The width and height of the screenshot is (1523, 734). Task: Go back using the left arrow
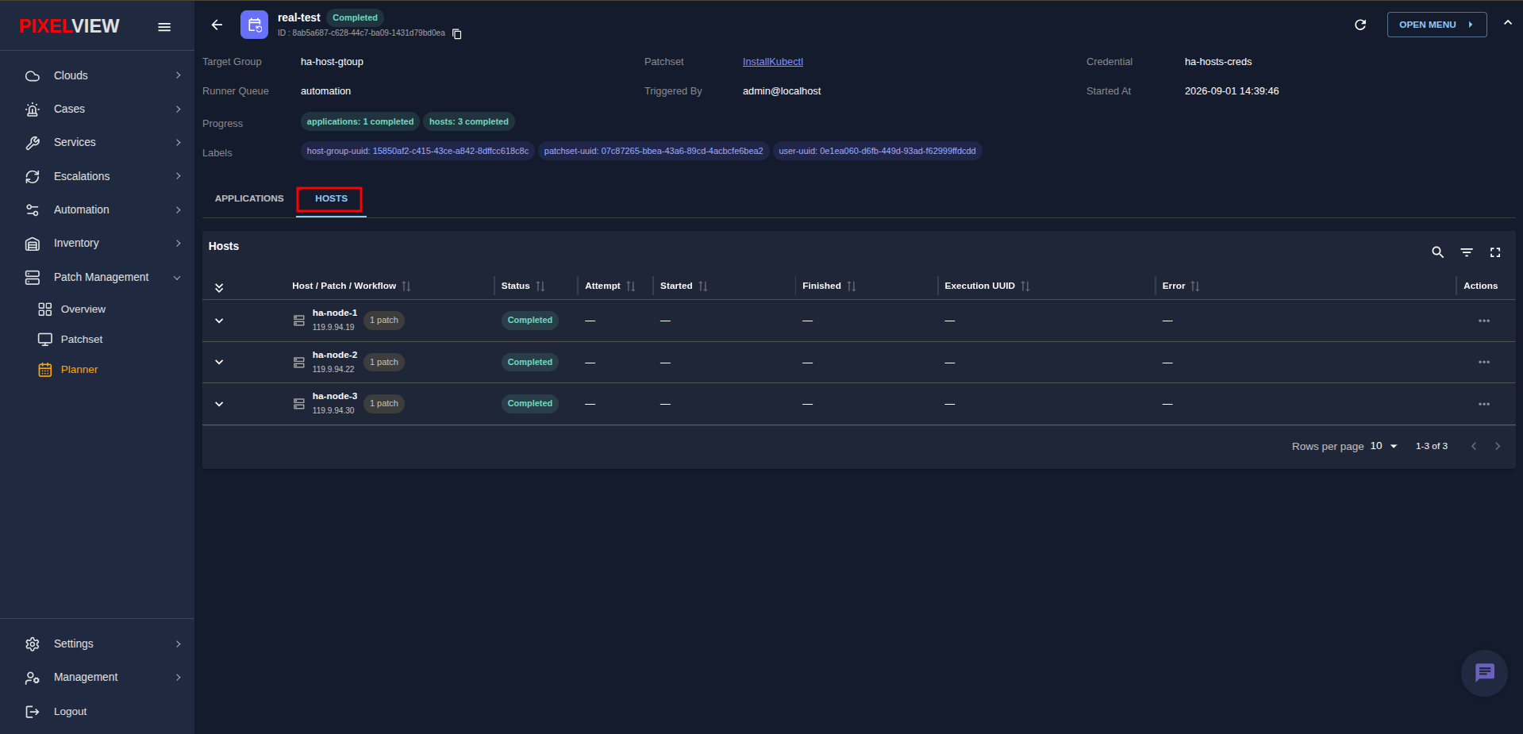[217, 25]
